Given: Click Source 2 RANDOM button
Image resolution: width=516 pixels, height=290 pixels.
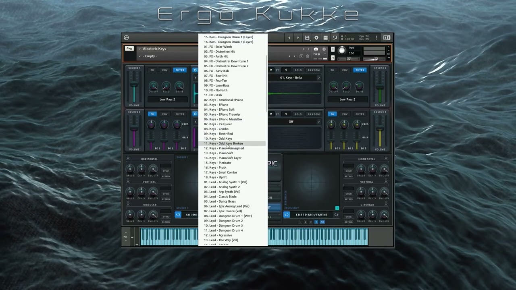Looking at the screenshot, I should [x=314, y=70].
